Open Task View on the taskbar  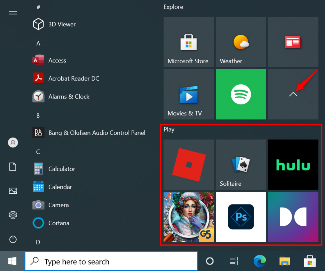tap(234, 261)
